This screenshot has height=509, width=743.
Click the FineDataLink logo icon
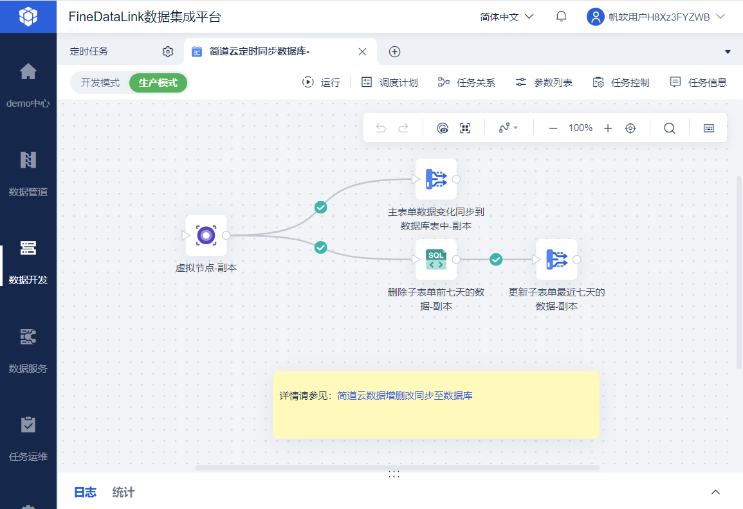pos(28,17)
